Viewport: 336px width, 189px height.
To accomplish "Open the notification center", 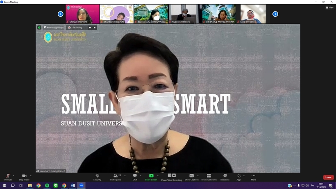I will click(x=331, y=186).
